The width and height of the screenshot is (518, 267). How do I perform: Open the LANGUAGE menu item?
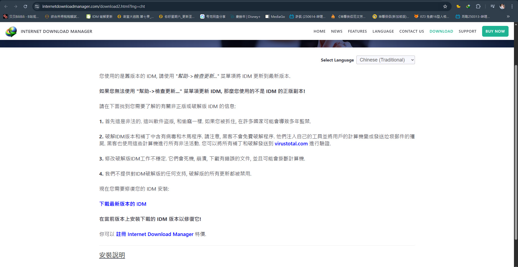pos(383,31)
